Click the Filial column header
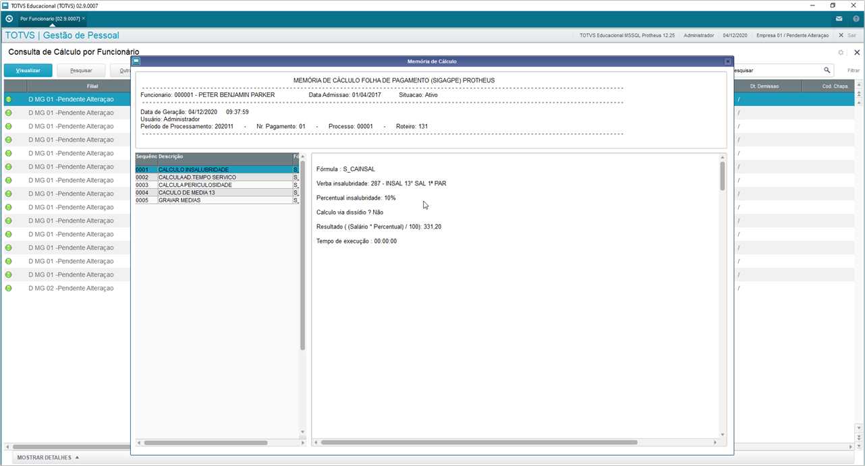This screenshot has height=466, width=865. point(78,86)
